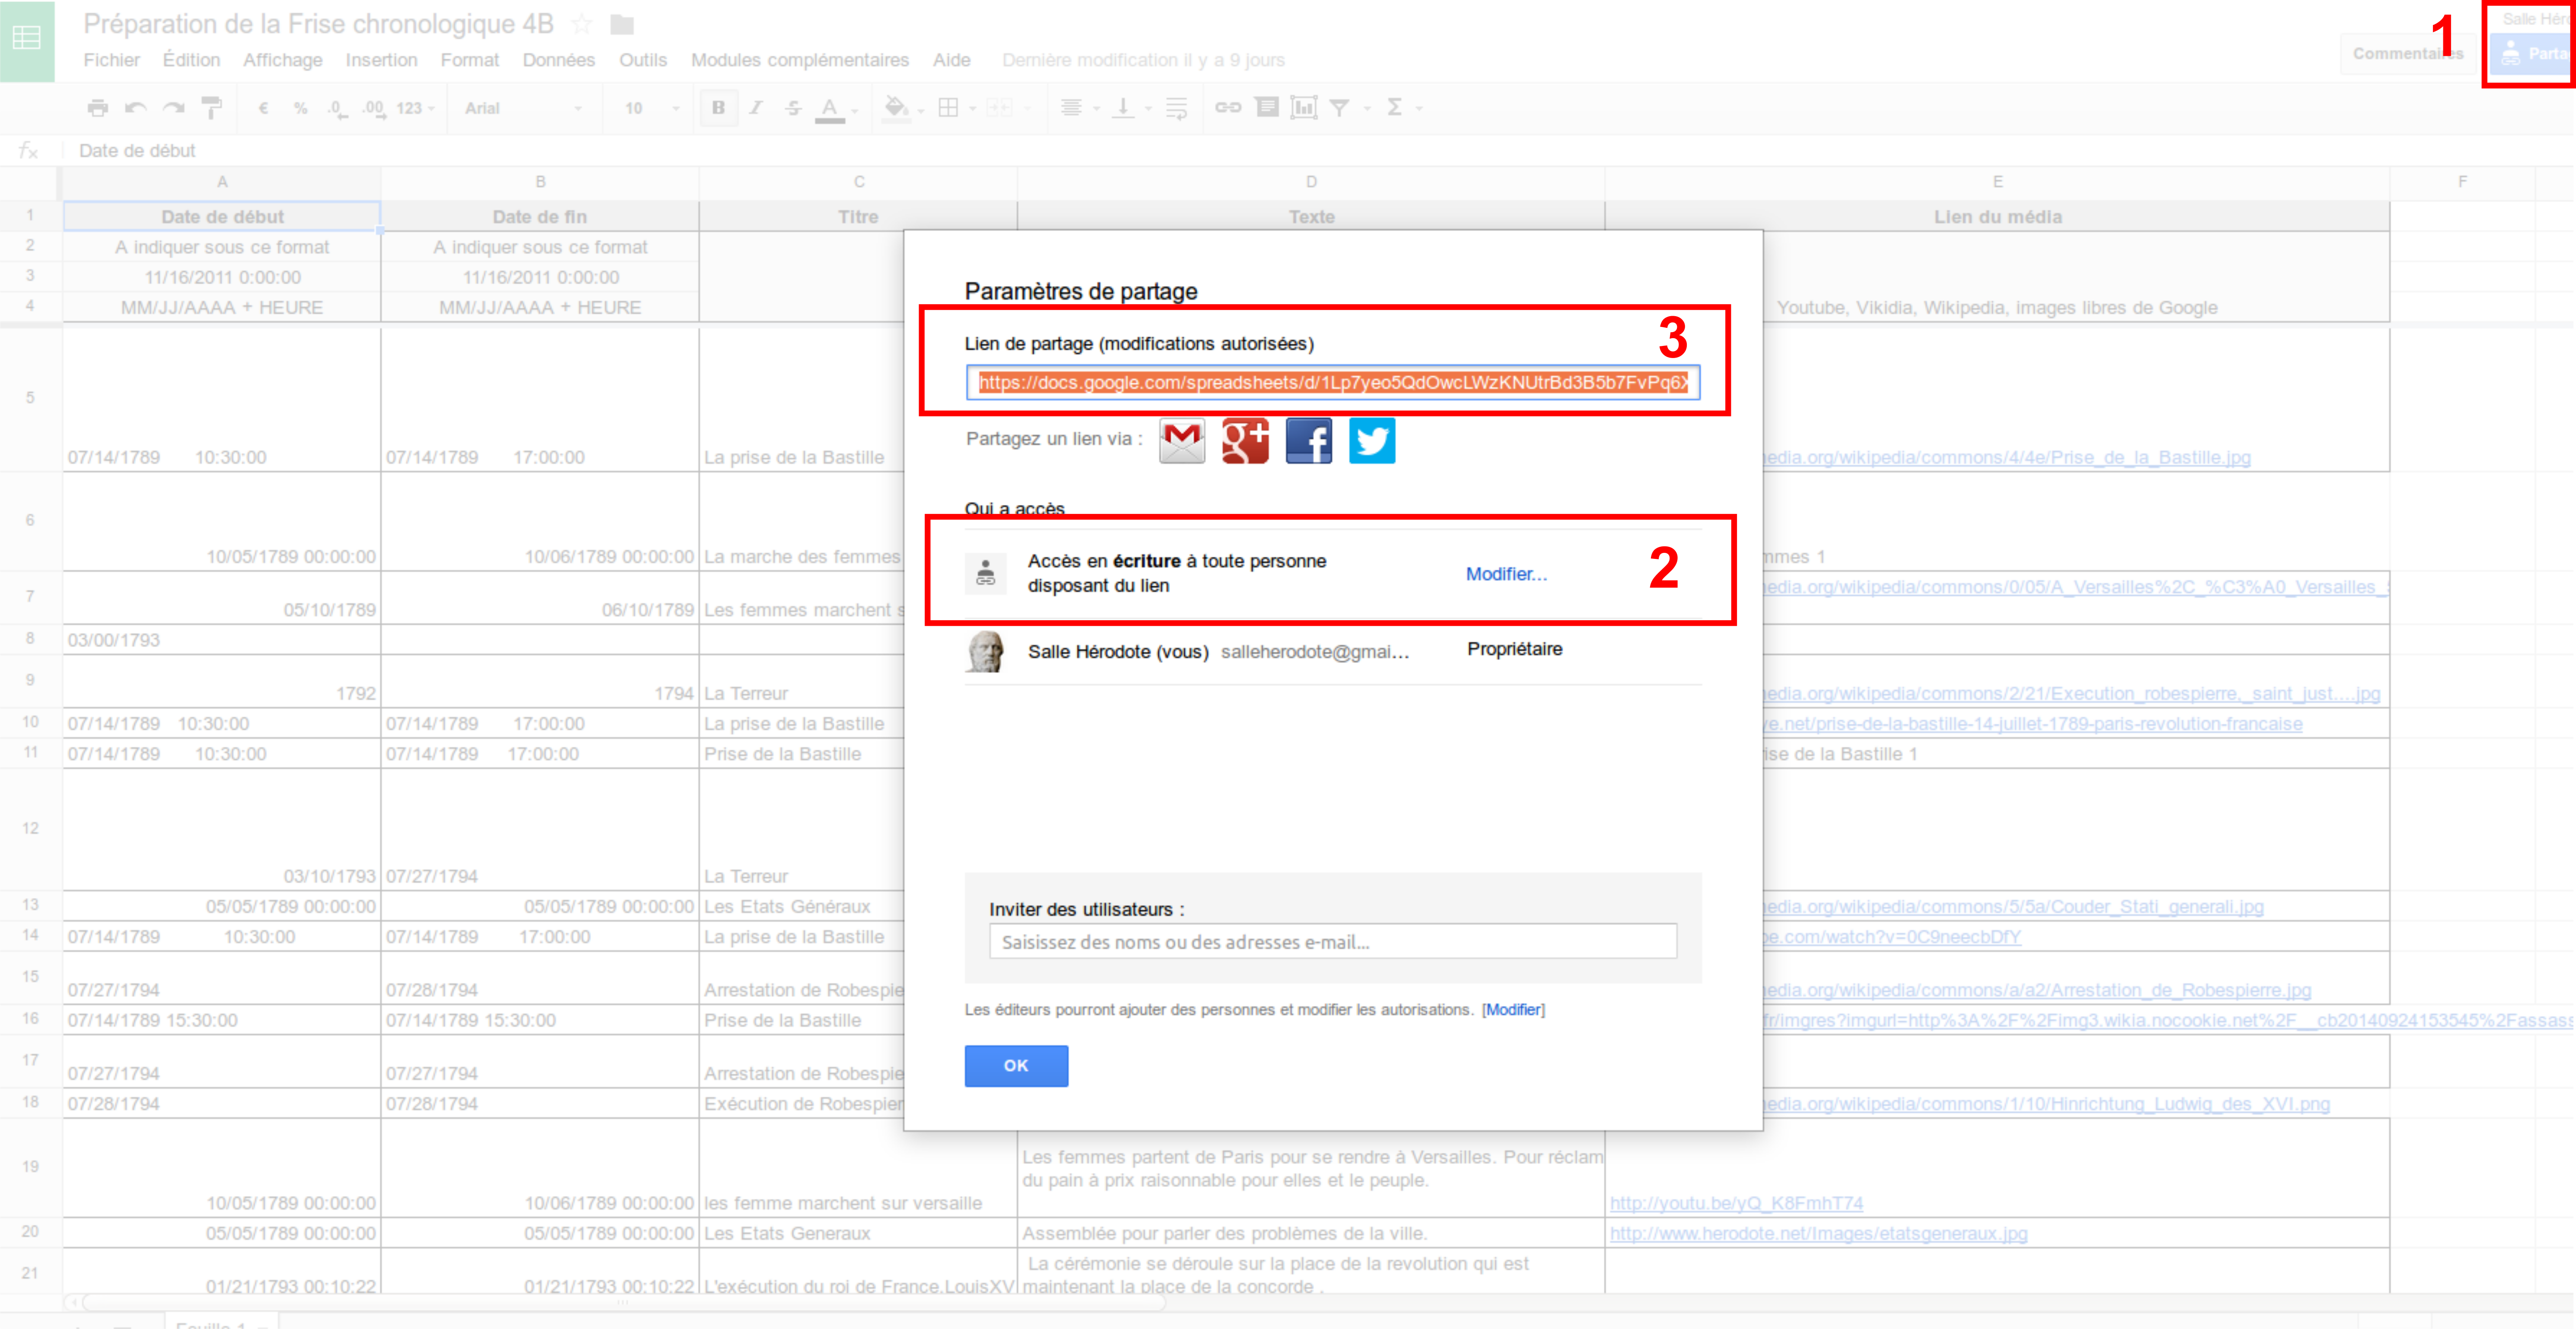Click the text color A swatch
The image size is (2576, 1329).
pyautogui.click(x=829, y=109)
